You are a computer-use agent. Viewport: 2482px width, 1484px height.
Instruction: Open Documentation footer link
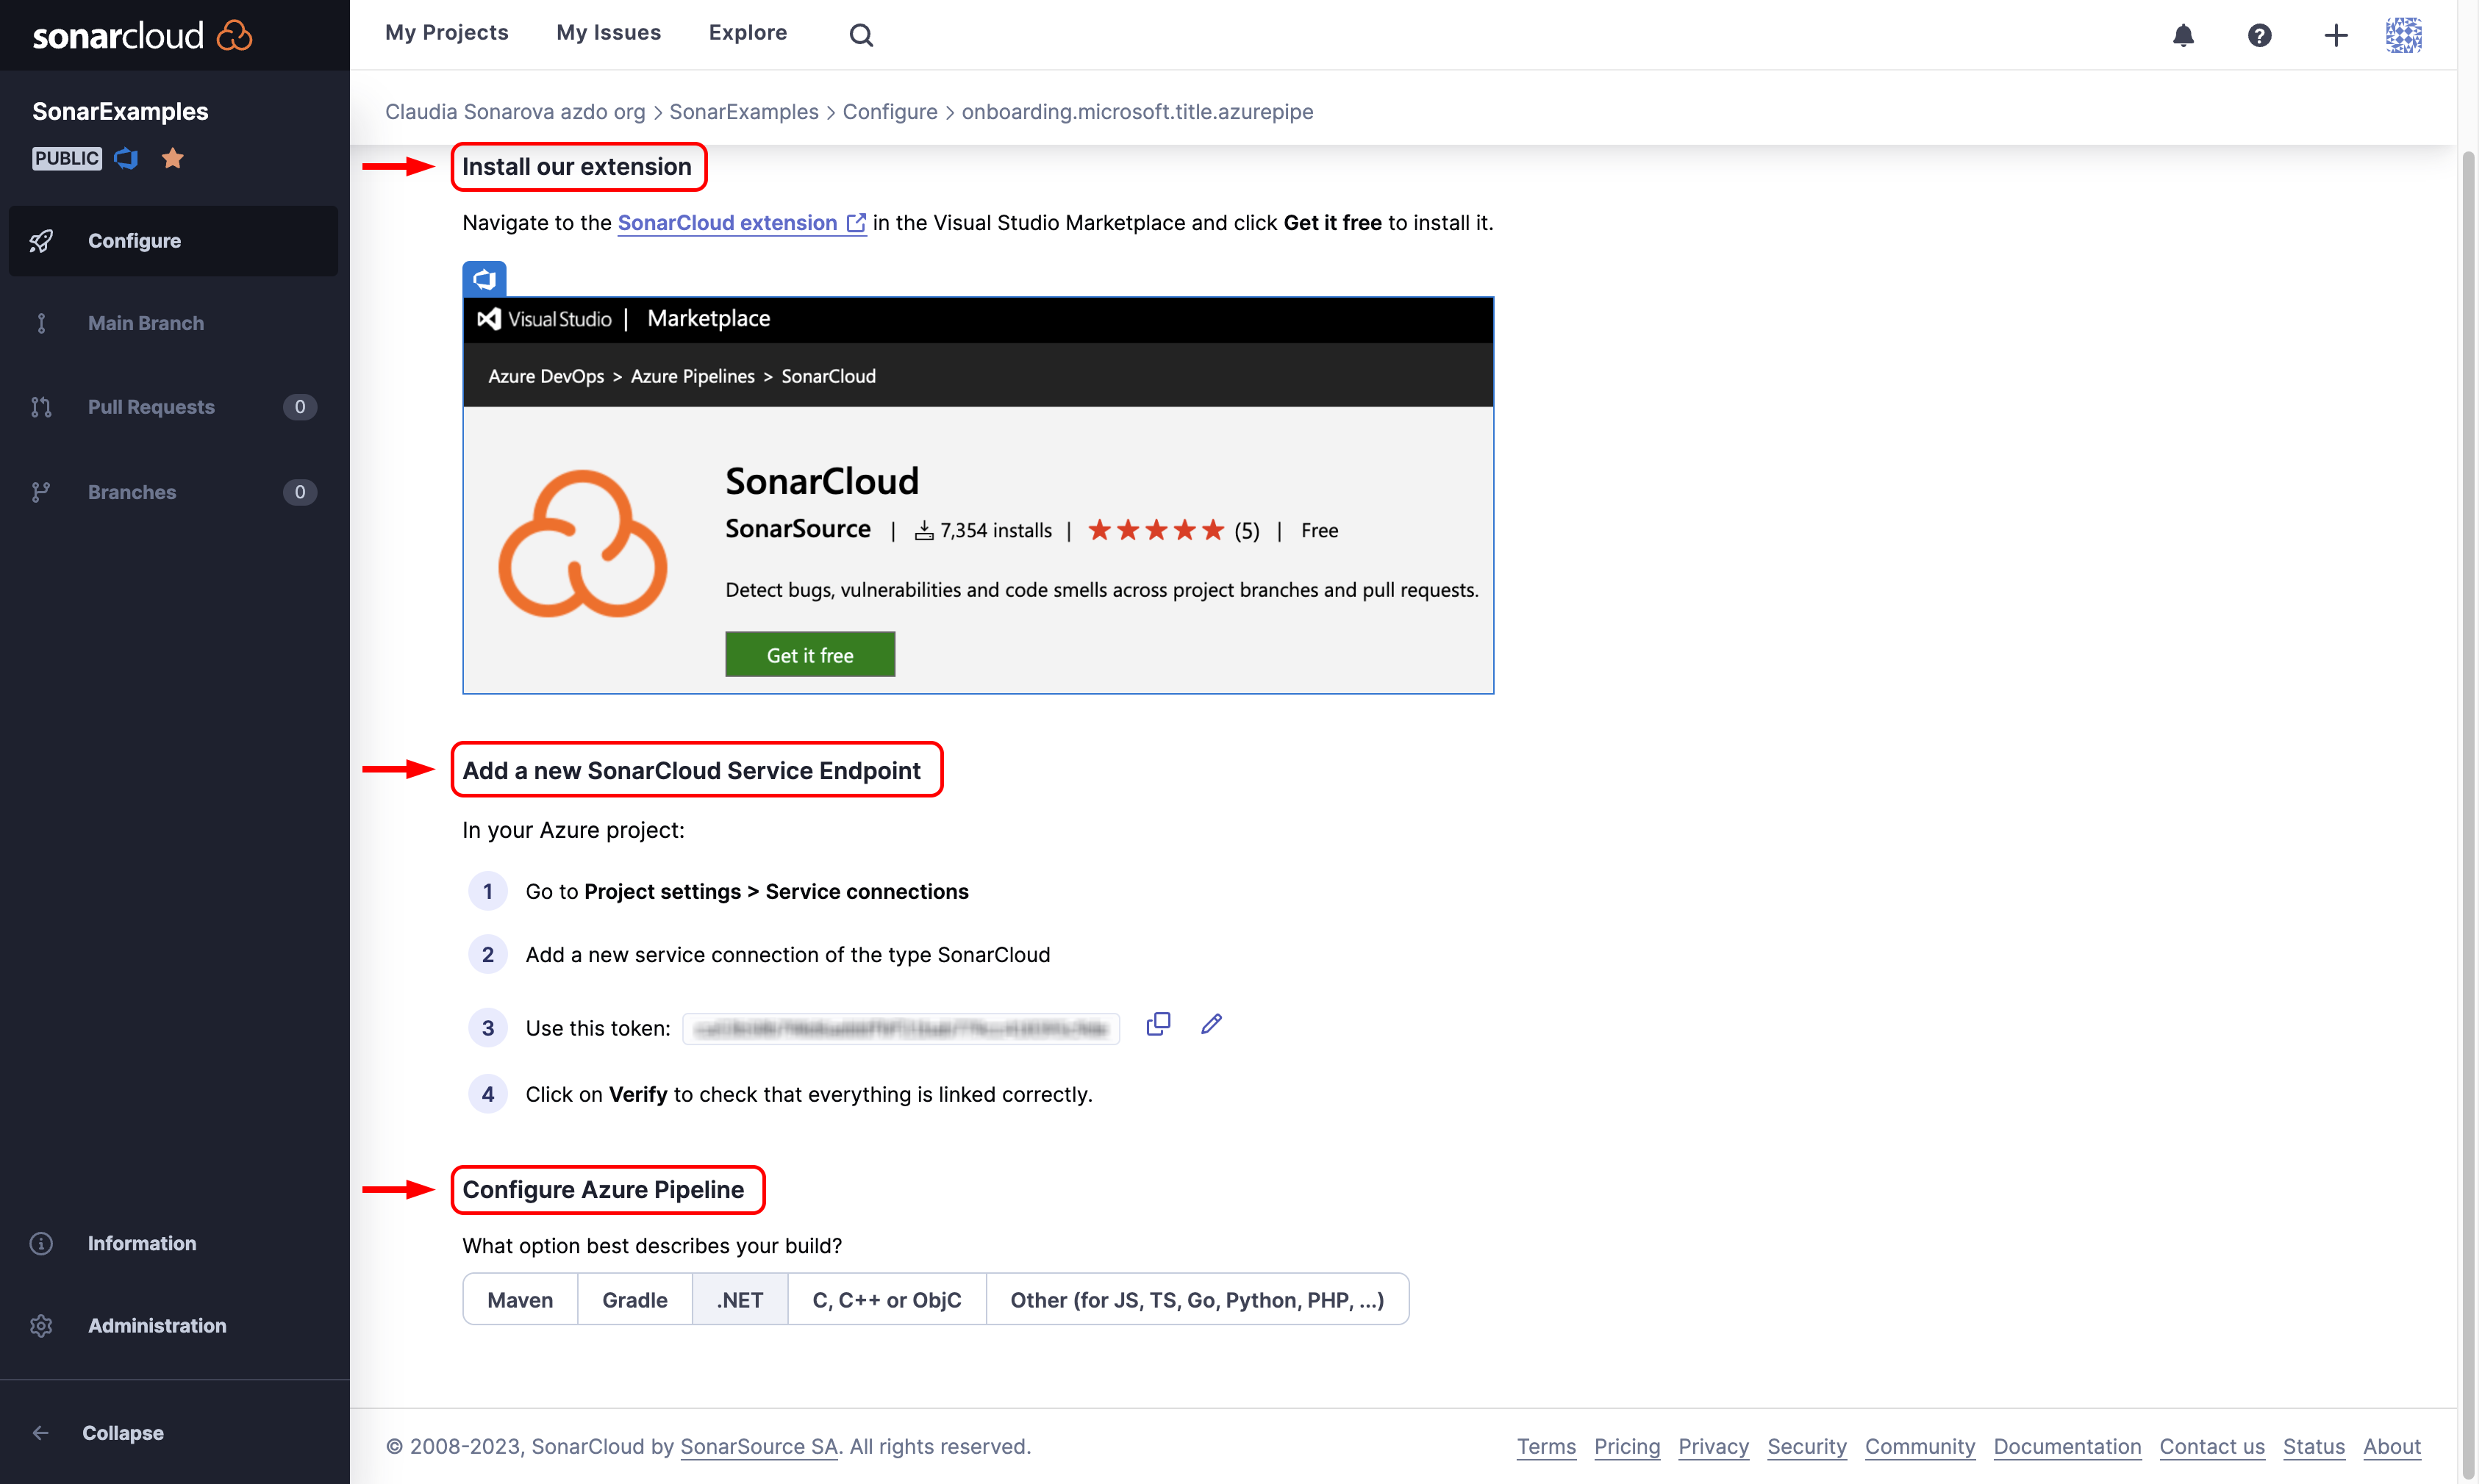coord(2067,1446)
